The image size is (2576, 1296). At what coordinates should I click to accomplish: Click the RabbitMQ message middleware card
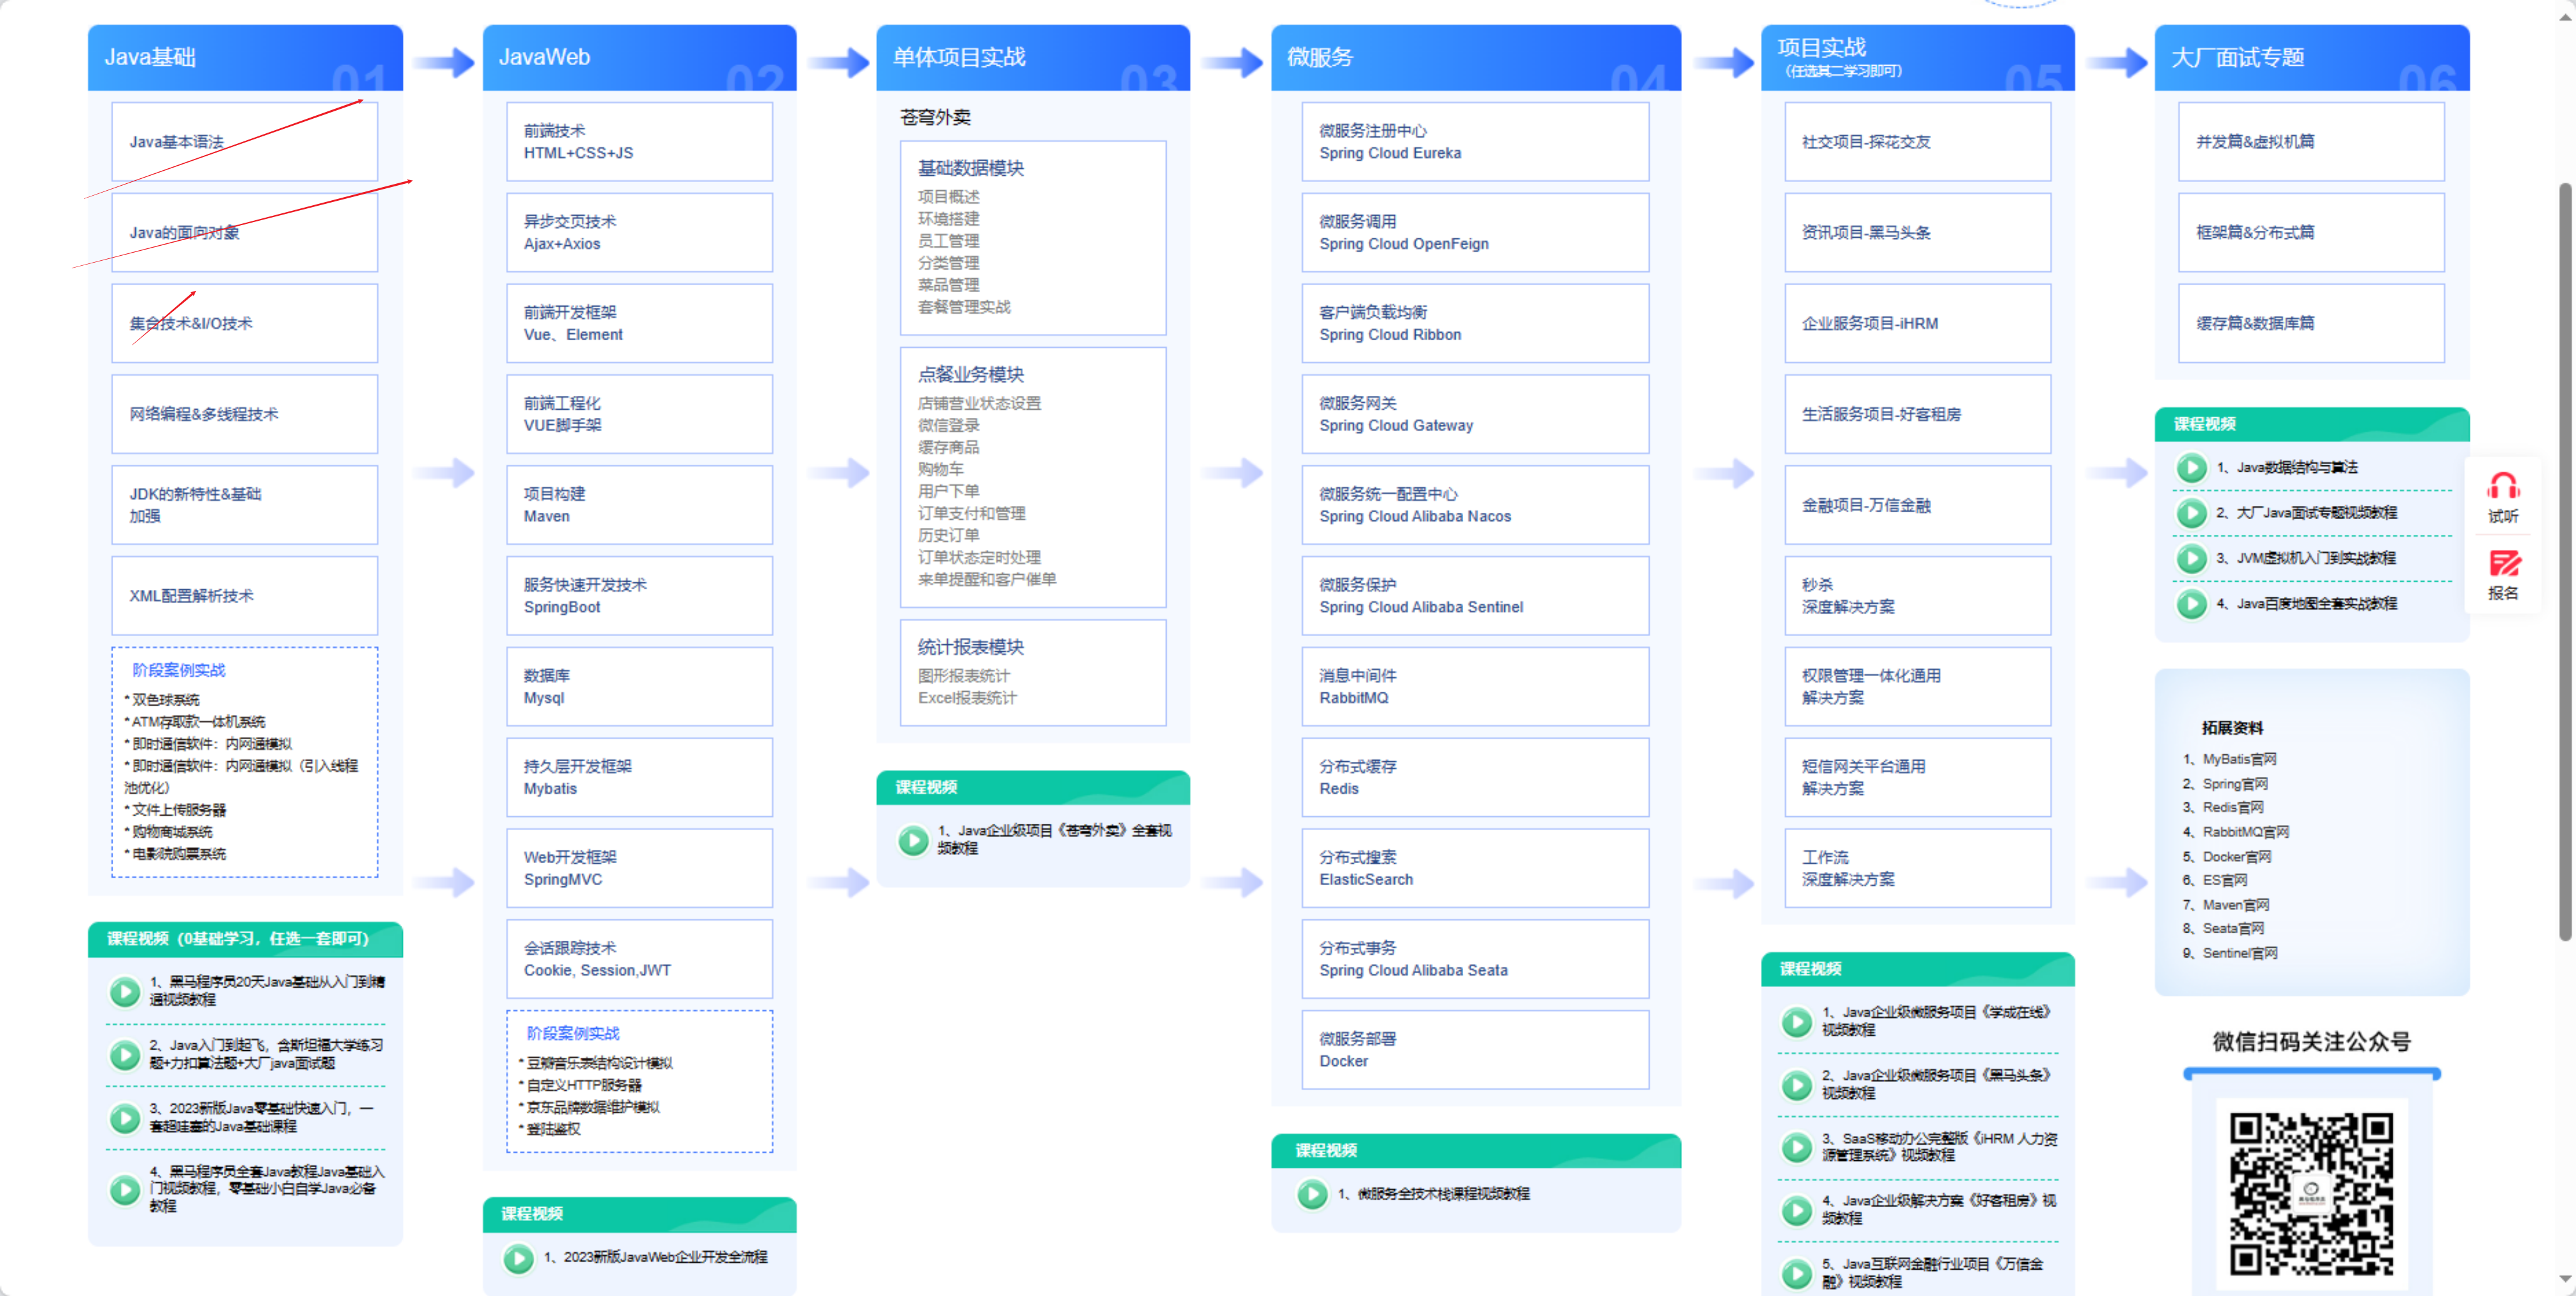click(1475, 687)
